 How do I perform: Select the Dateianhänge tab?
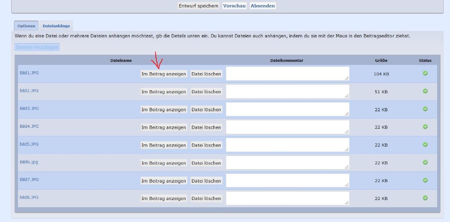pos(56,26)
